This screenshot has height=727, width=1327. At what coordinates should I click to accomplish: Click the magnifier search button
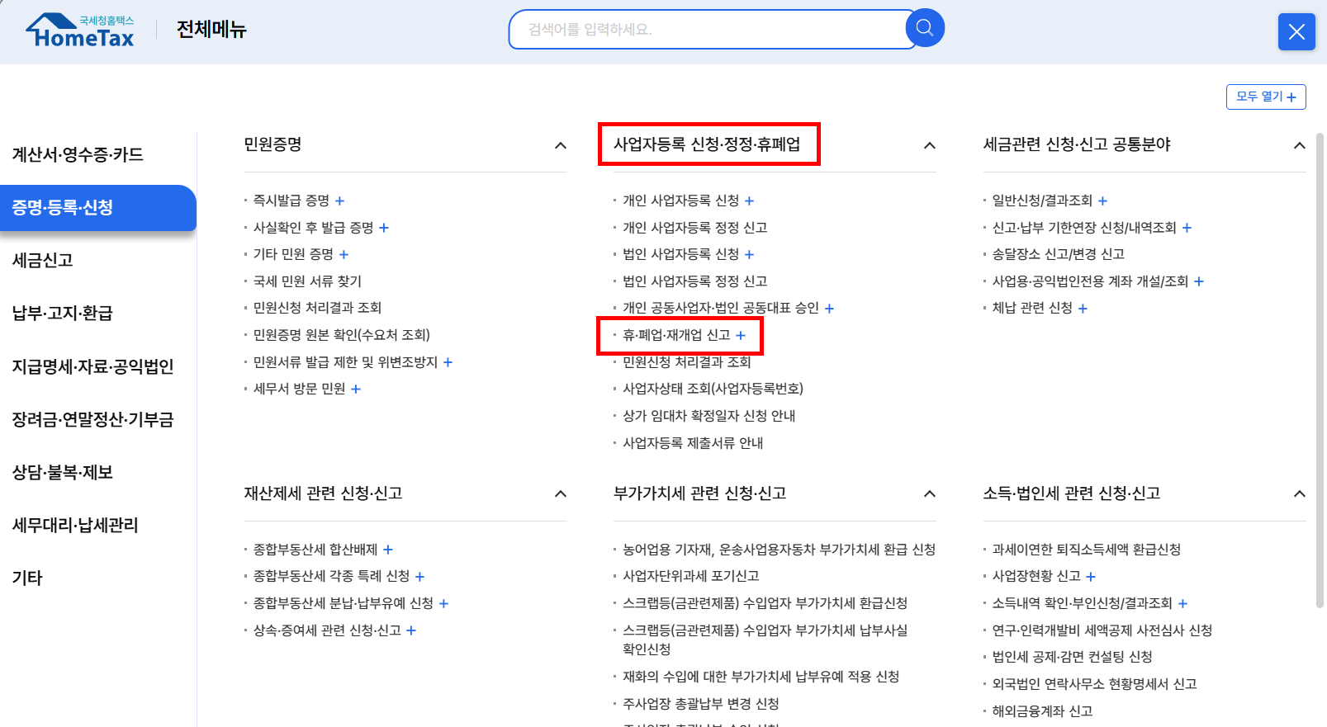[x=925, y=28]
